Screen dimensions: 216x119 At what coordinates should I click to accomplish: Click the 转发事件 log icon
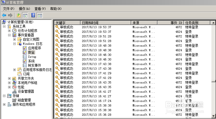[25, 65]
